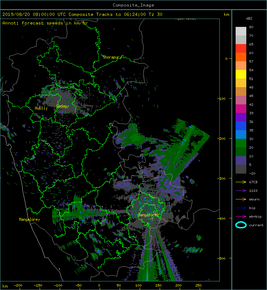The image size is (267, 290).
Task: Click the '67CB' legend label
Action: (x=253, y=182)
